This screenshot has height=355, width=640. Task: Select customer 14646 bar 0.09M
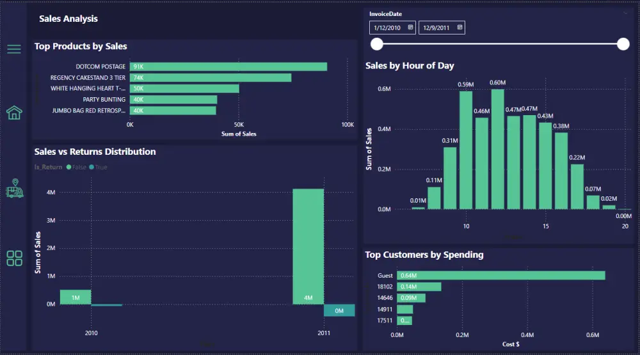(411, 298)
